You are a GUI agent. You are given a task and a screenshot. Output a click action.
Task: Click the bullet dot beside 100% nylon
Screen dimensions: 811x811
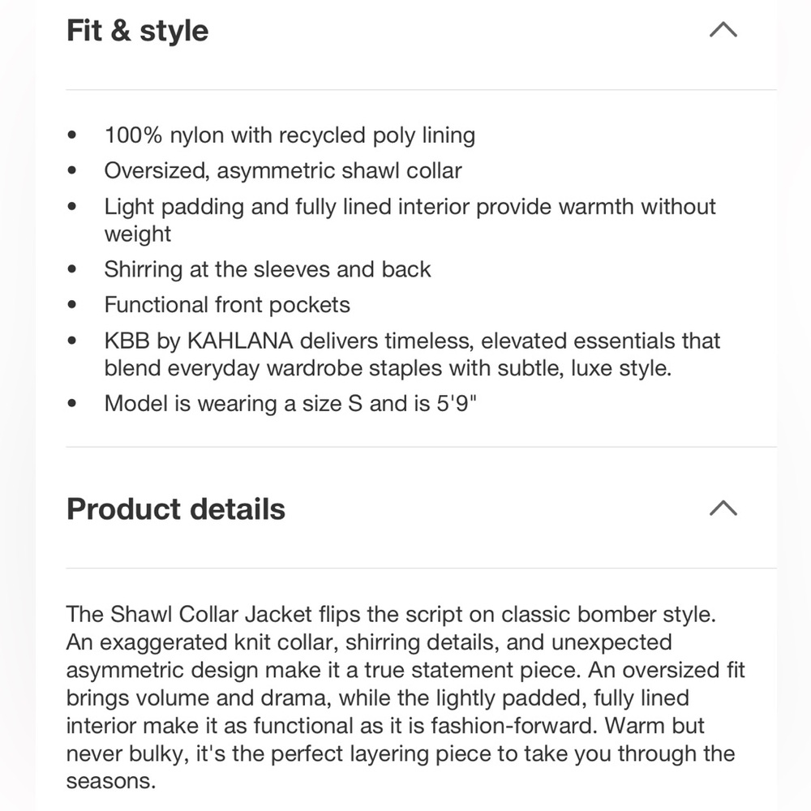coord(72,135)
